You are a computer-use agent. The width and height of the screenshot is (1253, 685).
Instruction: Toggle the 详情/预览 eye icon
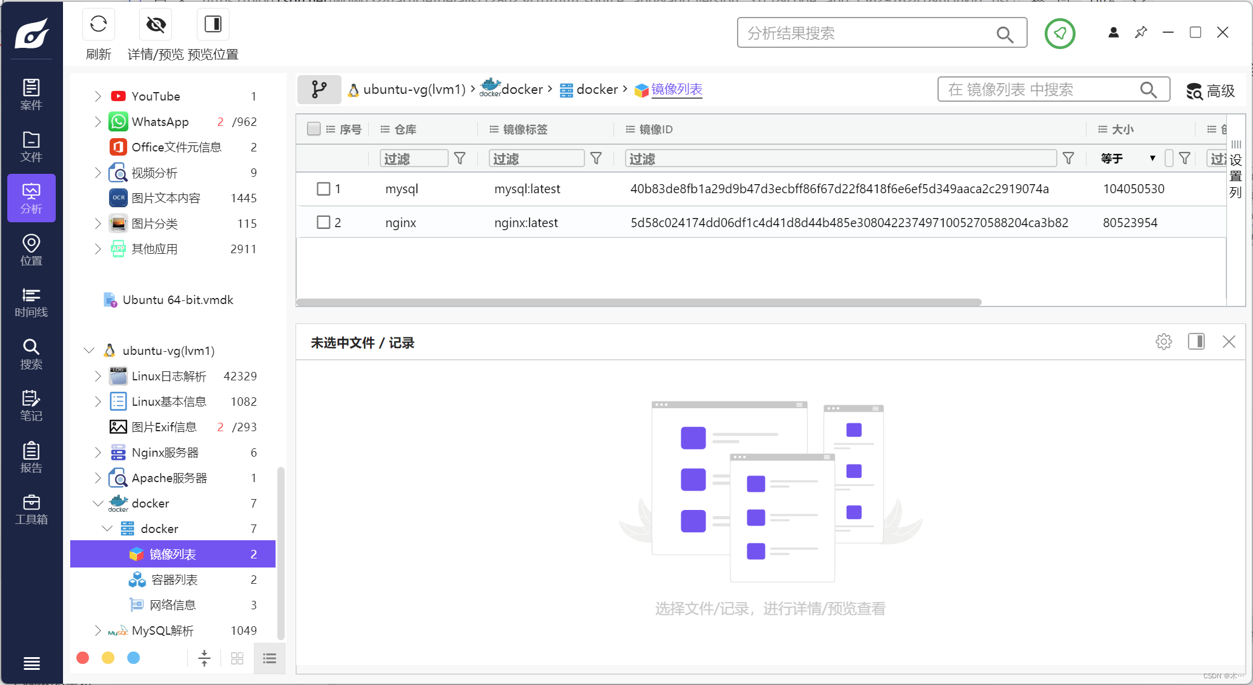[156, 25]
